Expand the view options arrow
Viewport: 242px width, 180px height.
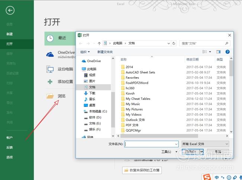pyautogui.click(x=210, y=52)
